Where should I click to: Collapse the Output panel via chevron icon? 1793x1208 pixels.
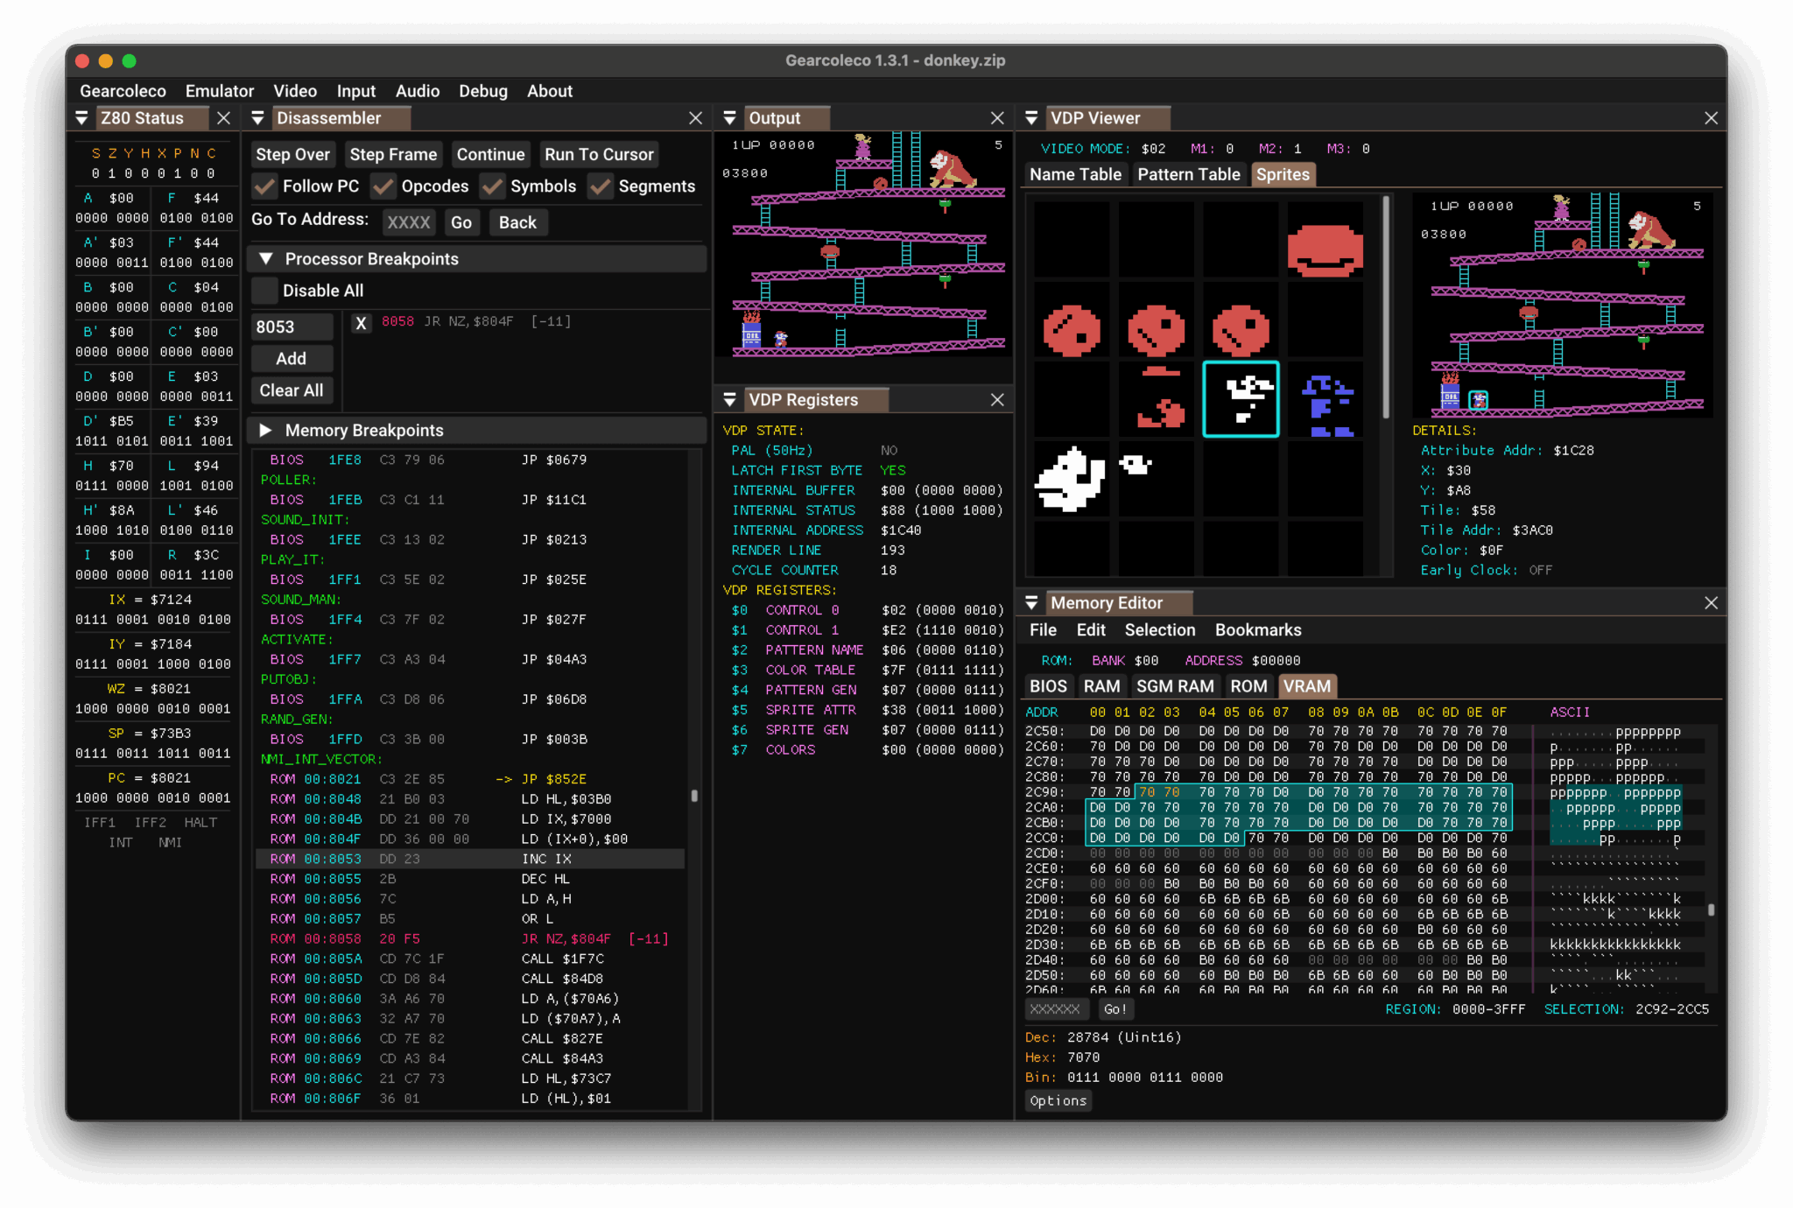pyautogui.click(x=730, y=117)
